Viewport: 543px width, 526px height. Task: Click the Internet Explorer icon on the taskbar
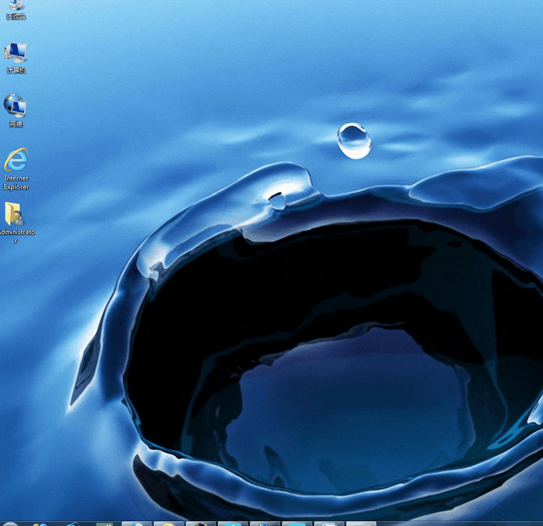point(72,523)
